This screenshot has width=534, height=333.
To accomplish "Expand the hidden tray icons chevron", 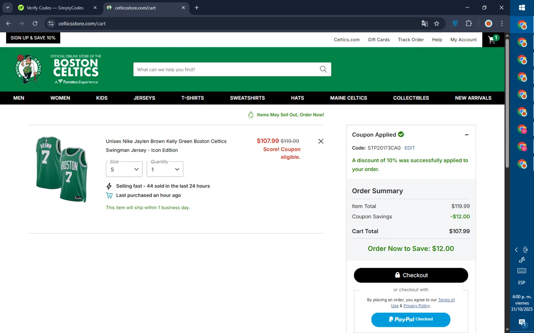I will coord(516,250).
